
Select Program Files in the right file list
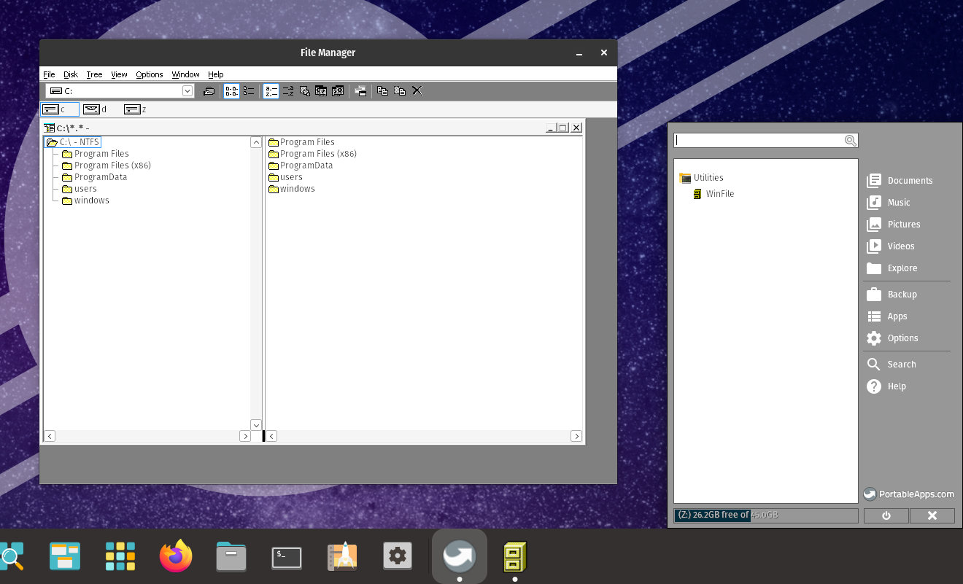coord(301,142)
